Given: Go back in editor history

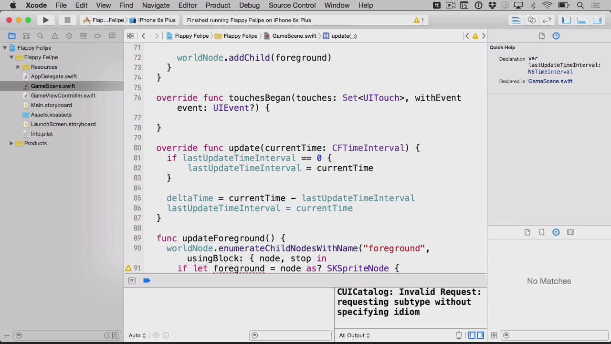Looking at the screenshot, I should pyautogui.click(x=143, y=36).
